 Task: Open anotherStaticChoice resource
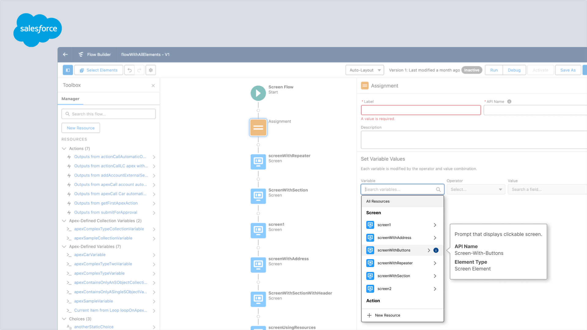click(94, 327)
